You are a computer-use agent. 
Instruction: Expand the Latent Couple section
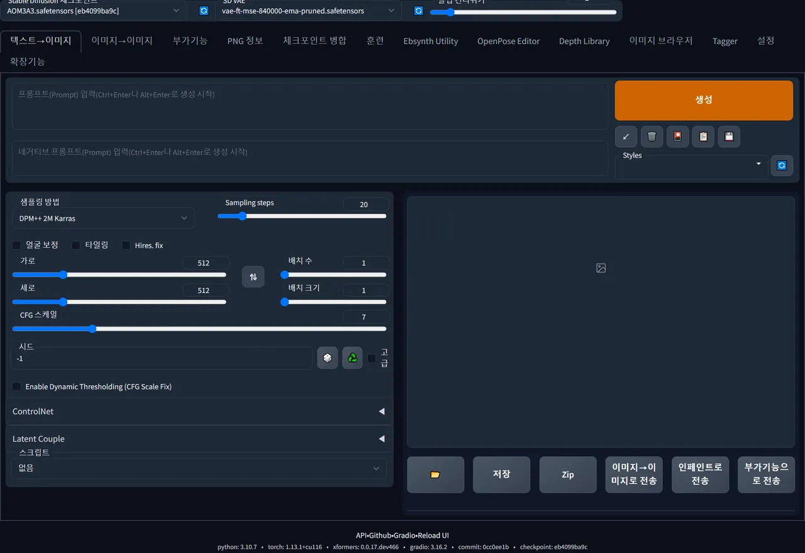coord(199,438)
